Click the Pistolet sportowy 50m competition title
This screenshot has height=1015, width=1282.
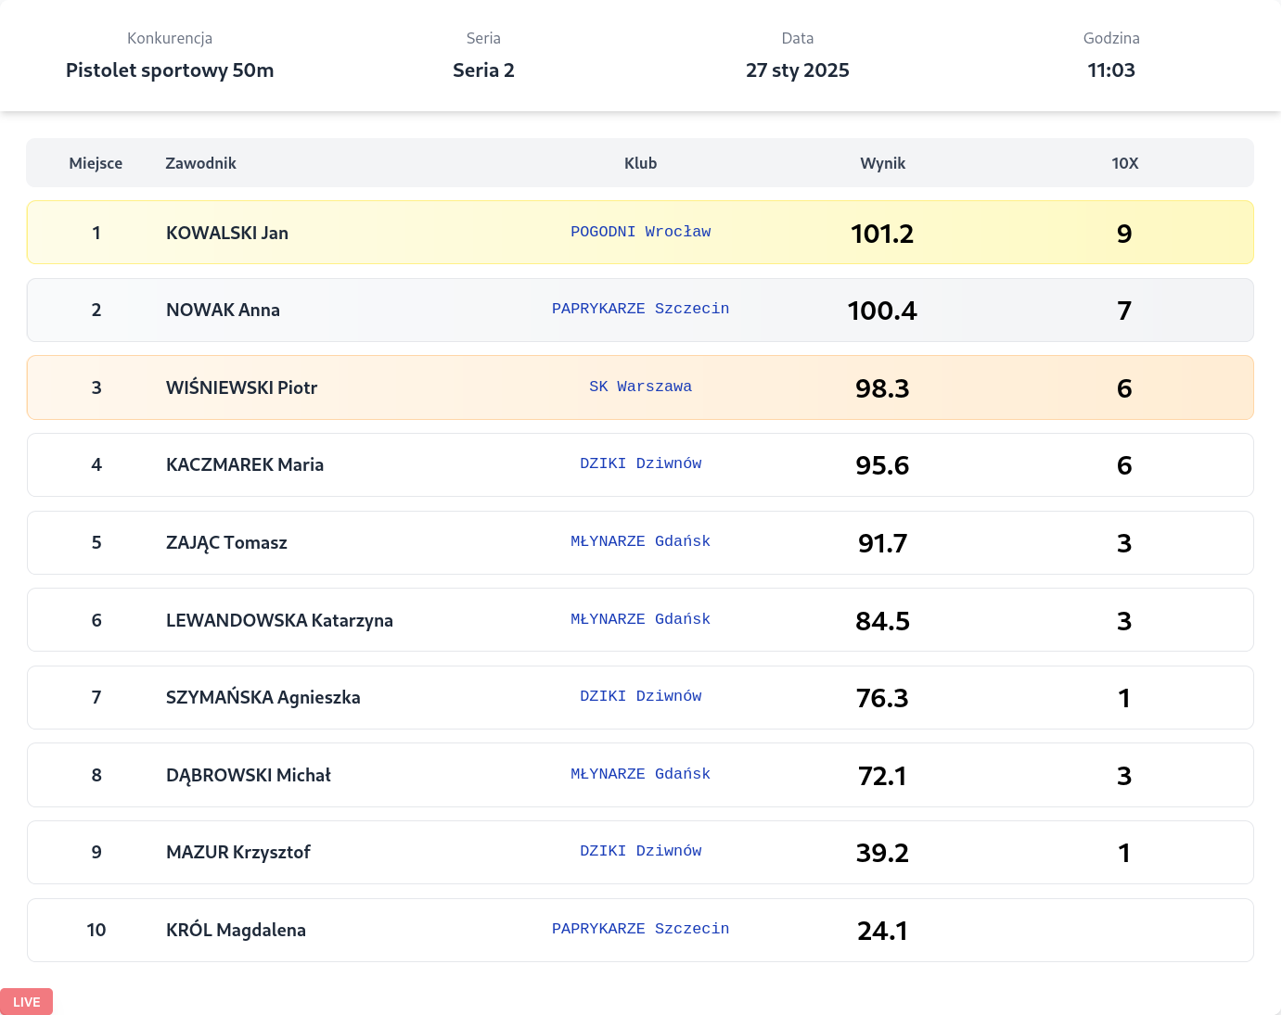point(170,70)
